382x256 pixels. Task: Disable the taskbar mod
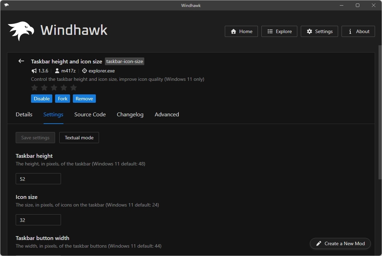pos(41,99)
